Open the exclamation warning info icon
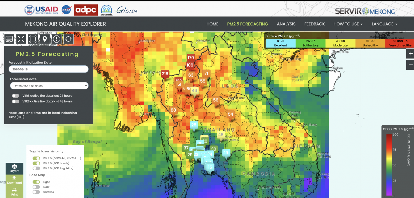The height and width of the screenshot is (198, 414). click(x=57, y=39)
